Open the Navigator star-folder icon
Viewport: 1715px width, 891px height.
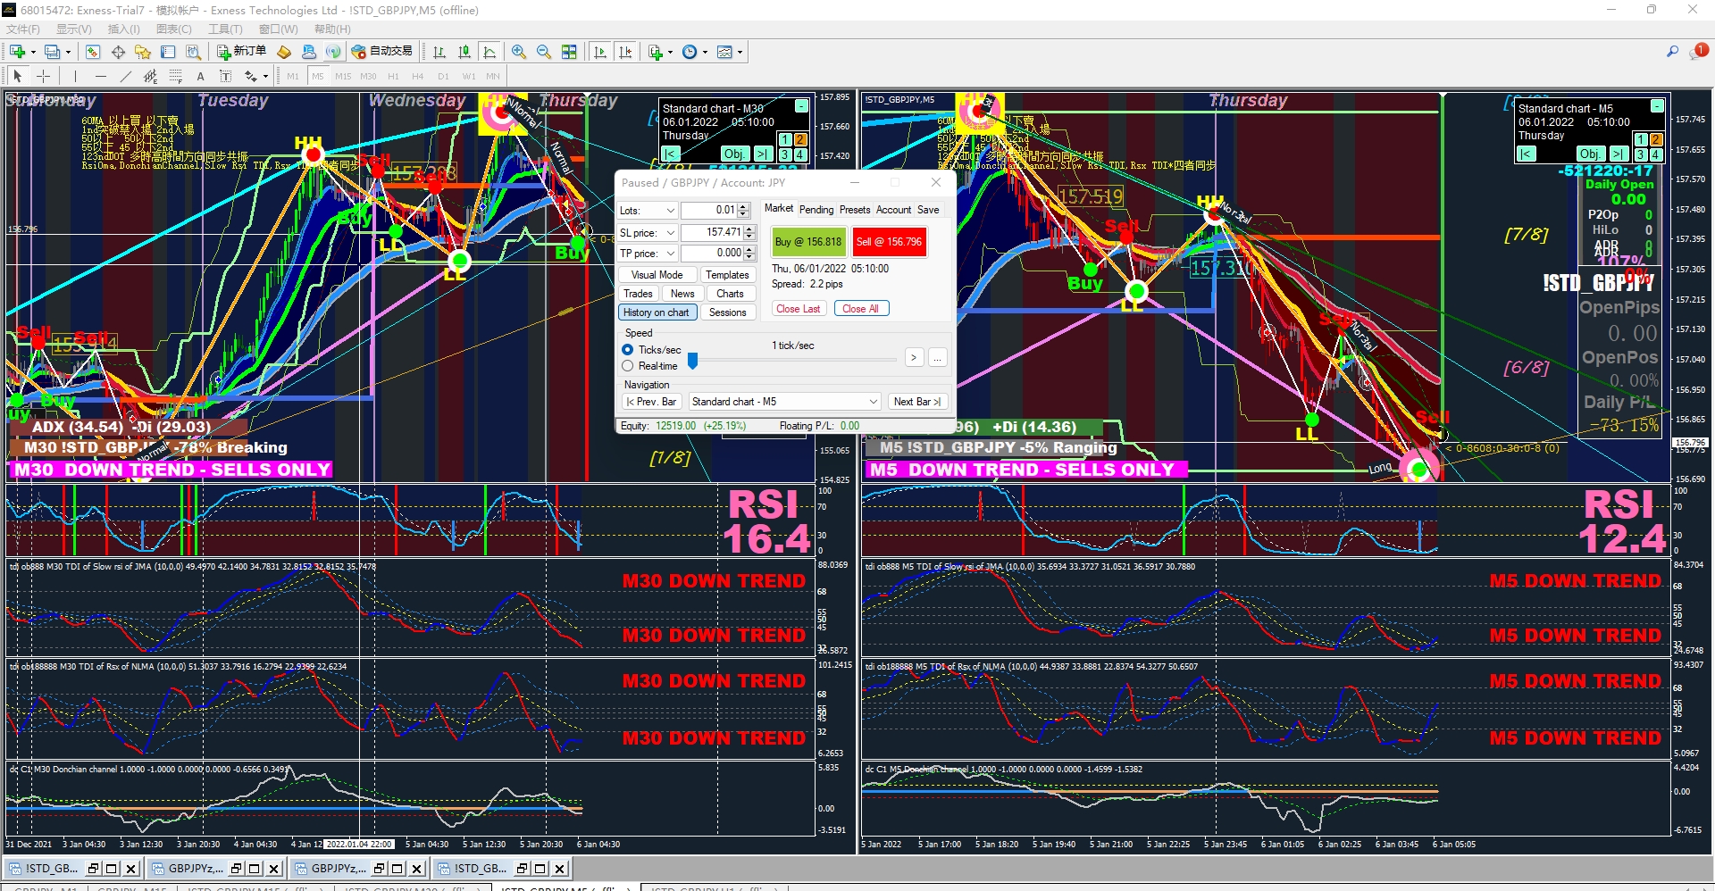click(143, 52)
